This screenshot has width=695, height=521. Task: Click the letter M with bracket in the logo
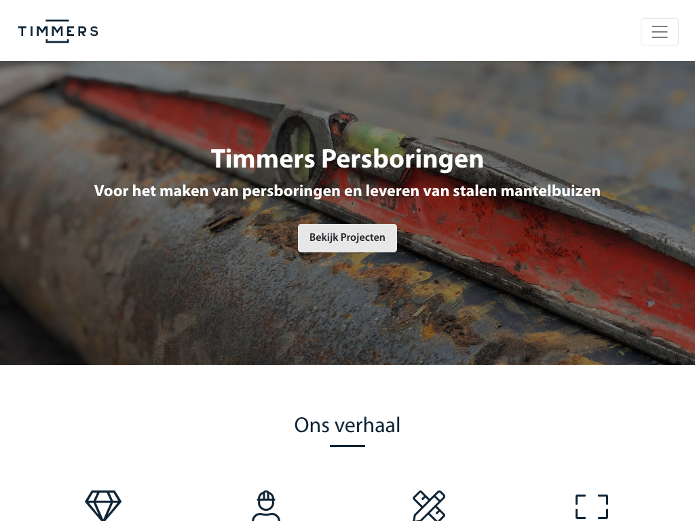coord(57,31)
